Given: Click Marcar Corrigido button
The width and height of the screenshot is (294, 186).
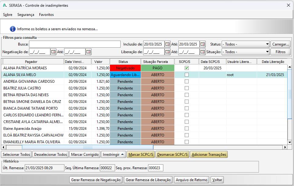Looking at the screenshot, I should coord(85,155).
